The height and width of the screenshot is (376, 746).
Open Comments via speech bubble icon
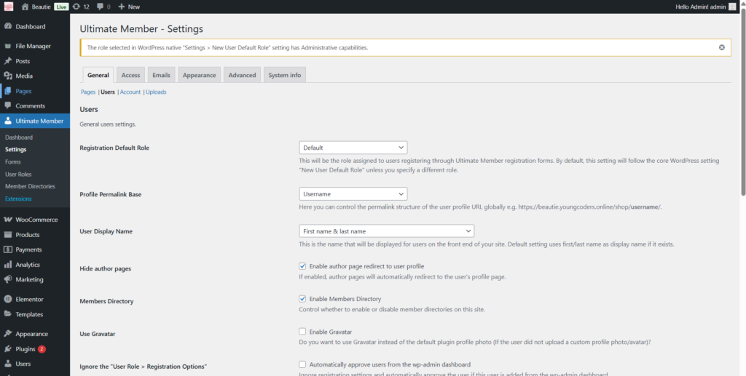click(x=7, y=106)
